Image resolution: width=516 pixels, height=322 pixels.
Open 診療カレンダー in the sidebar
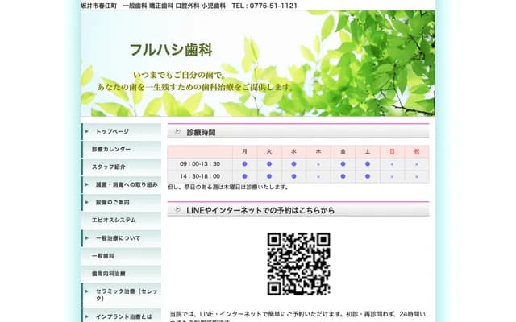tap(122, 149)
